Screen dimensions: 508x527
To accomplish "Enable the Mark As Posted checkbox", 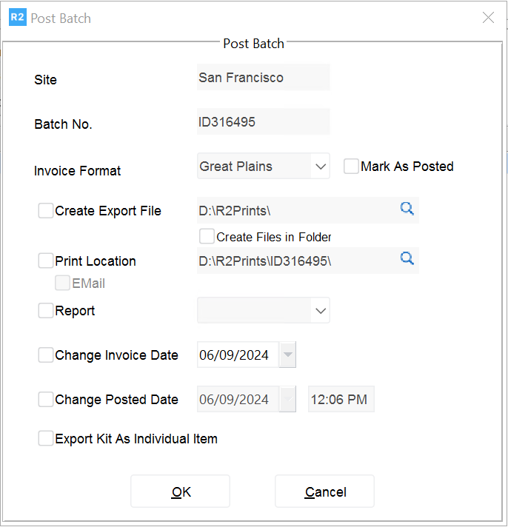I will (x=351, y=167).
